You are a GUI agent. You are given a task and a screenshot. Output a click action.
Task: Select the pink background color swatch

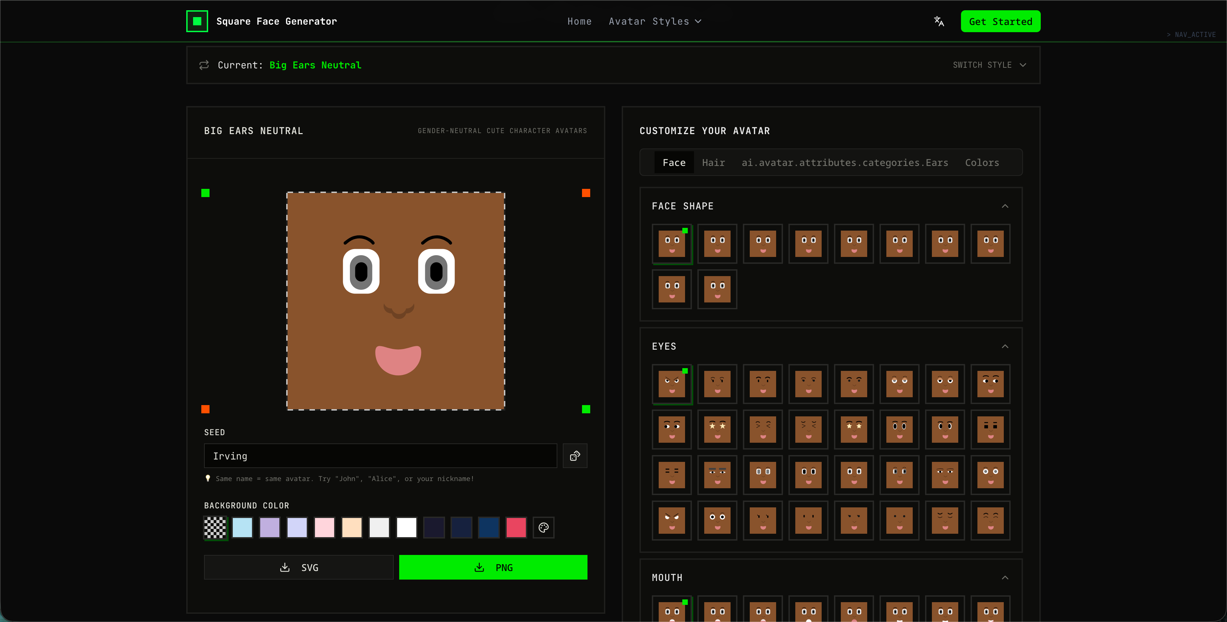[x=324, y=527]
